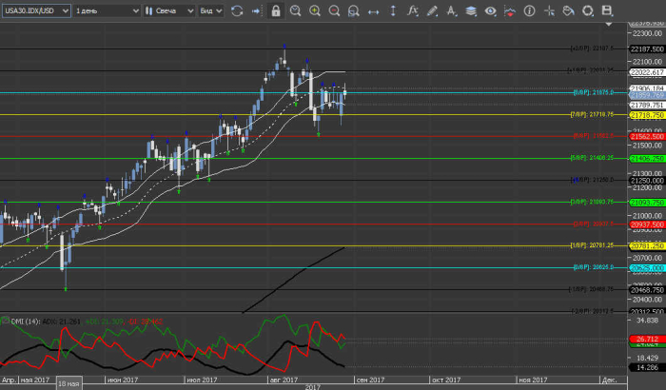This screenshot has width=666, height=390.
Task: Click the 21250.000 price label
Action: coord(647,181)
